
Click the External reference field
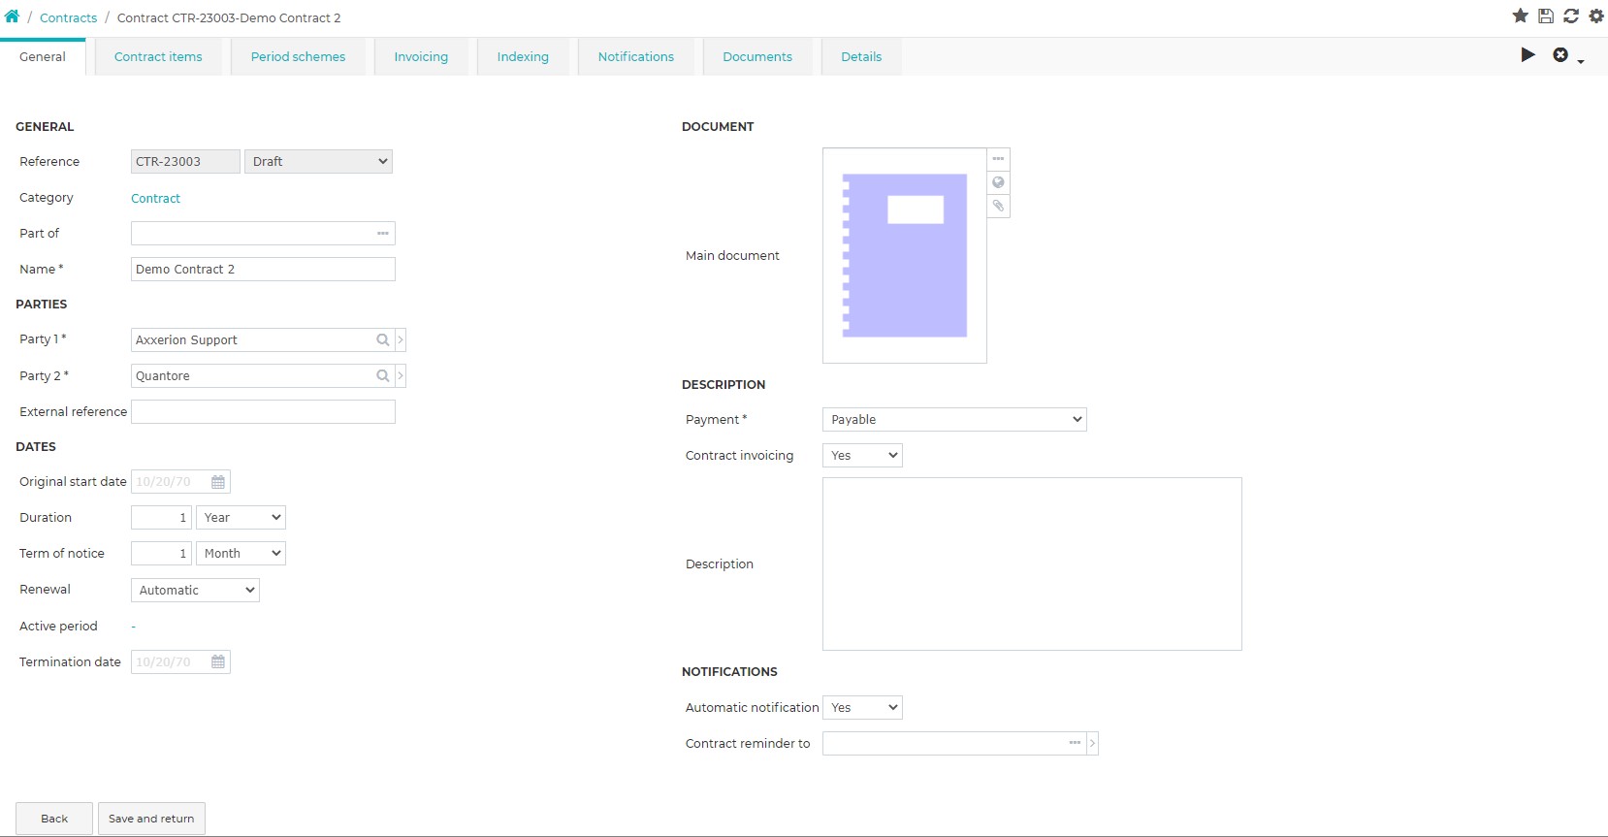tap(263, 412)
